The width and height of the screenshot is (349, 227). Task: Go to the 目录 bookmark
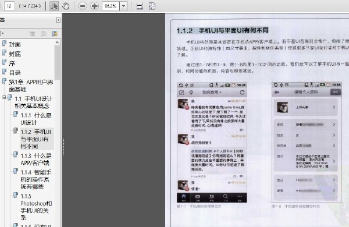(15, 73)
